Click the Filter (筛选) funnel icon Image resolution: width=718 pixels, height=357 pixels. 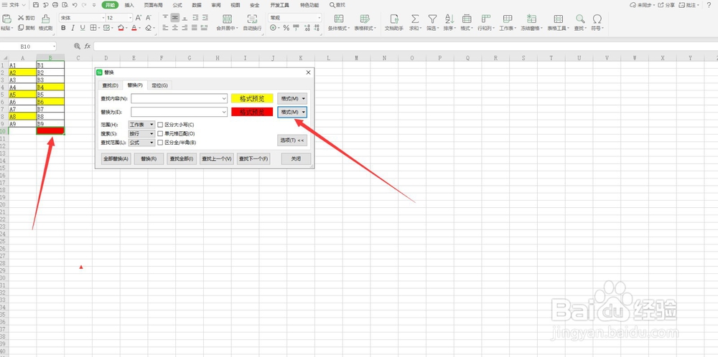tap(432, 19)
